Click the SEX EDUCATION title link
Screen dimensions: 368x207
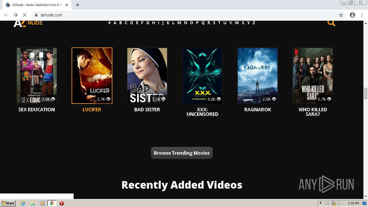37,110
